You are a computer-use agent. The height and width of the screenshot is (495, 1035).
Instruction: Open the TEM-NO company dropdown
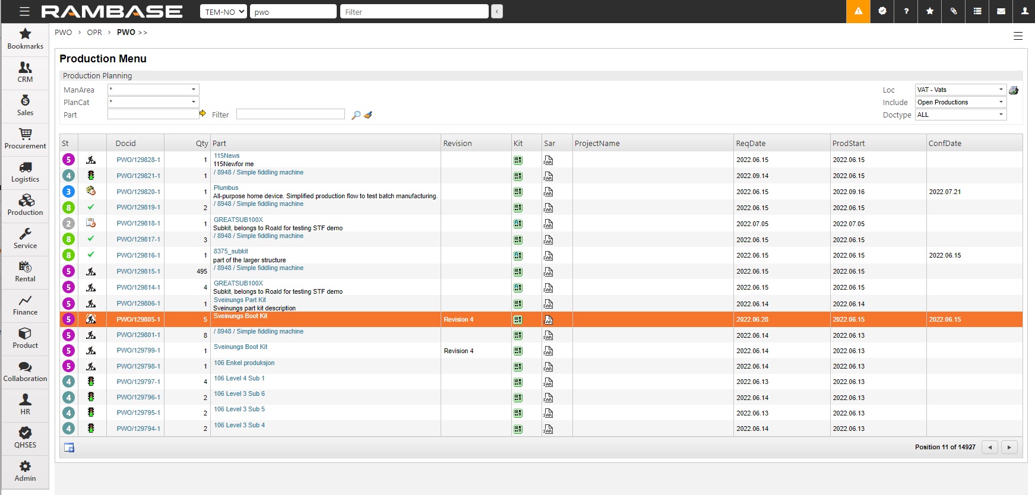click(x=223, y=11)
